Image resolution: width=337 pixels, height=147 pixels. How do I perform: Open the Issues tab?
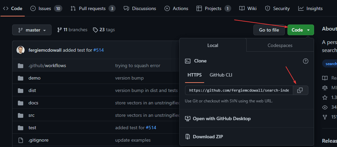[x=47, y=9]
